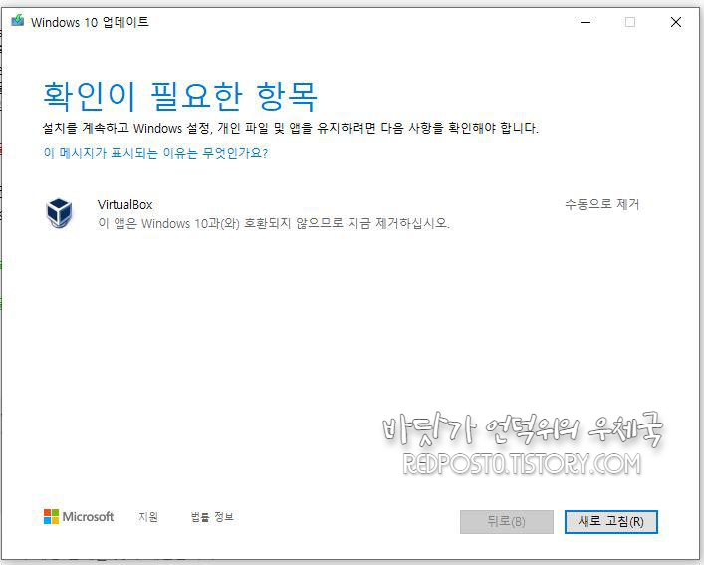Click the '지원' support link
The image size is (704, 565).
[148, 517]
